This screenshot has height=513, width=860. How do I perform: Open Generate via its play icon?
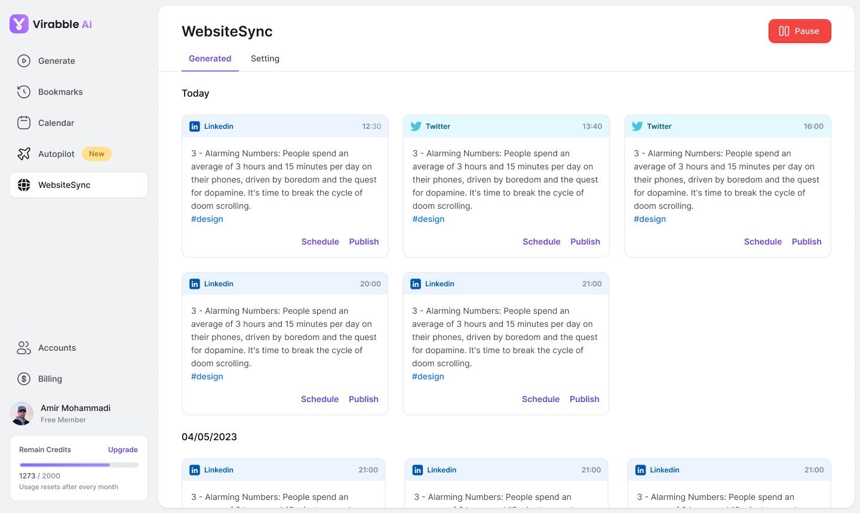24,61
